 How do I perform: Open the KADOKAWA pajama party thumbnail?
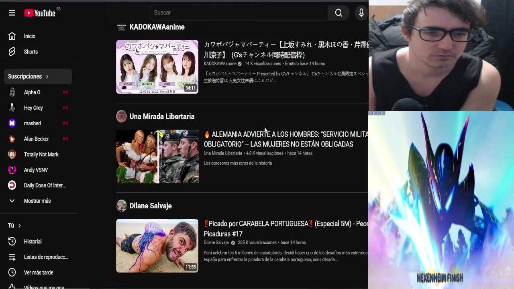tap(157, 67)
